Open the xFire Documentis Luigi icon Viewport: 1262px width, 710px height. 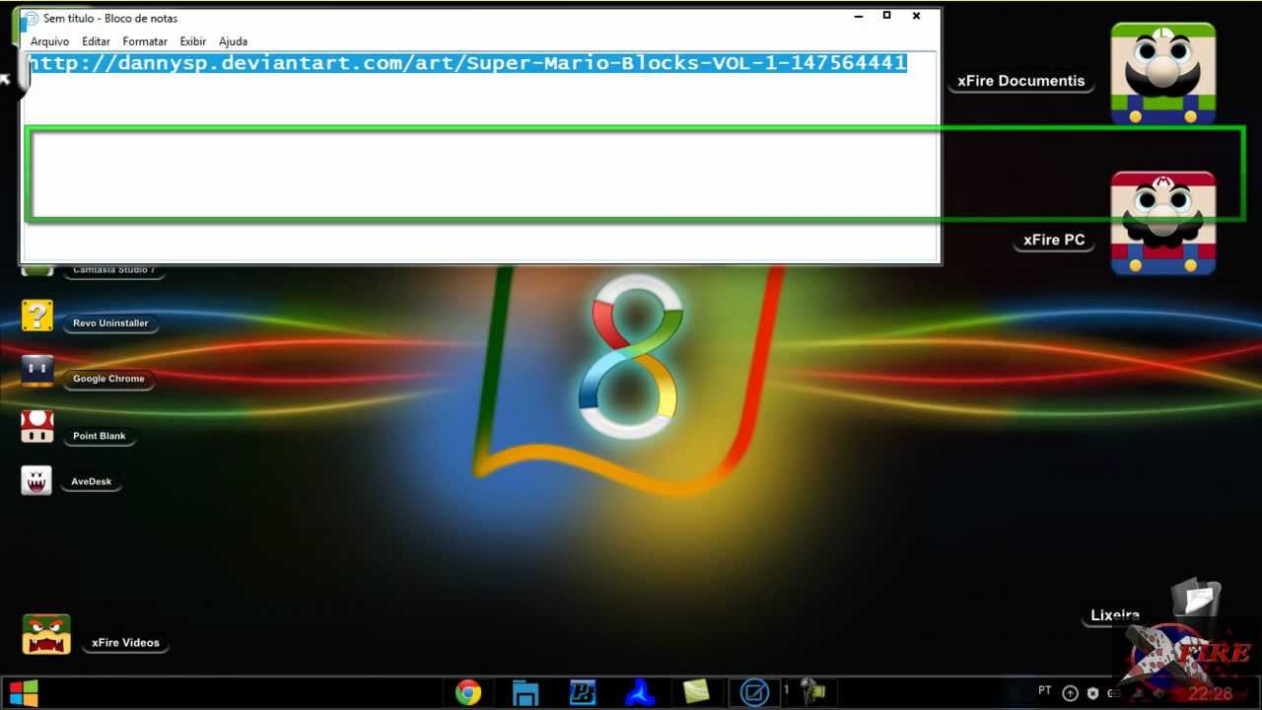1163,72
